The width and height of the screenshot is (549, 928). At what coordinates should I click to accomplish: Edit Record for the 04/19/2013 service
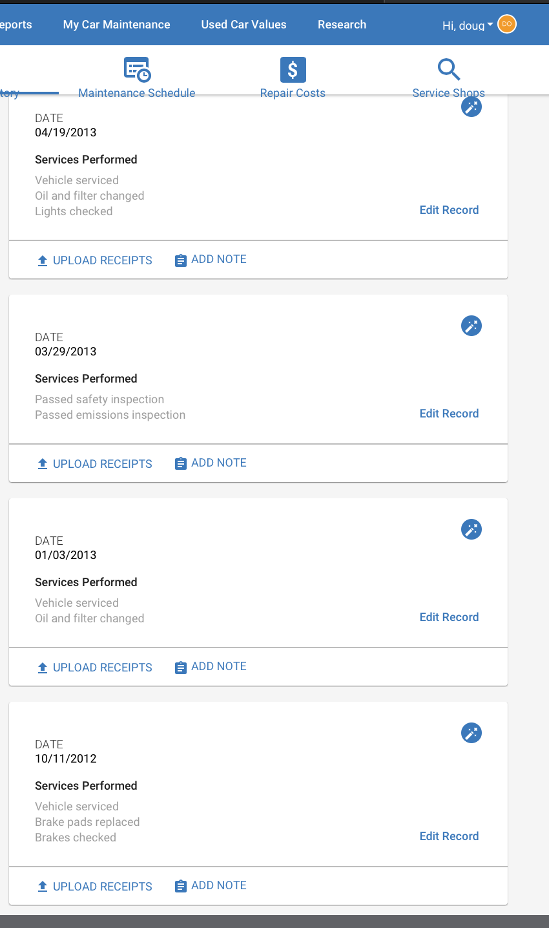tap(450, 210)
